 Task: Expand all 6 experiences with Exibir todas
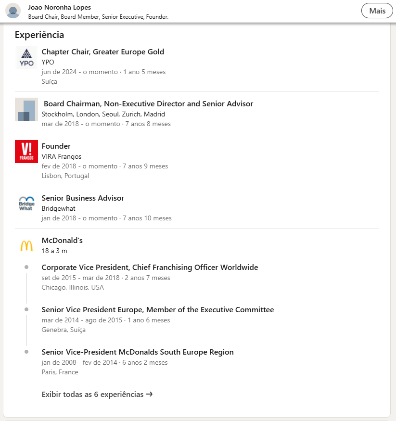(x=92, y=395)
